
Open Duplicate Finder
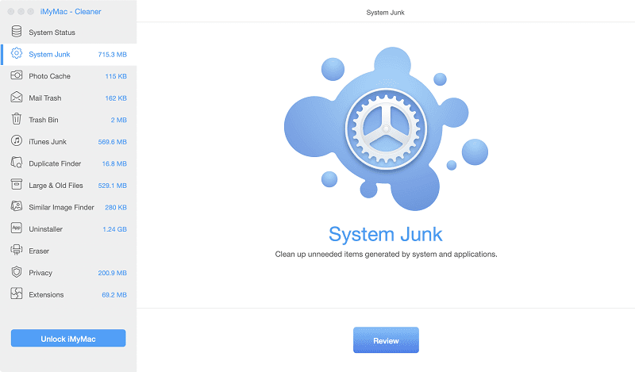coord(68,163)
